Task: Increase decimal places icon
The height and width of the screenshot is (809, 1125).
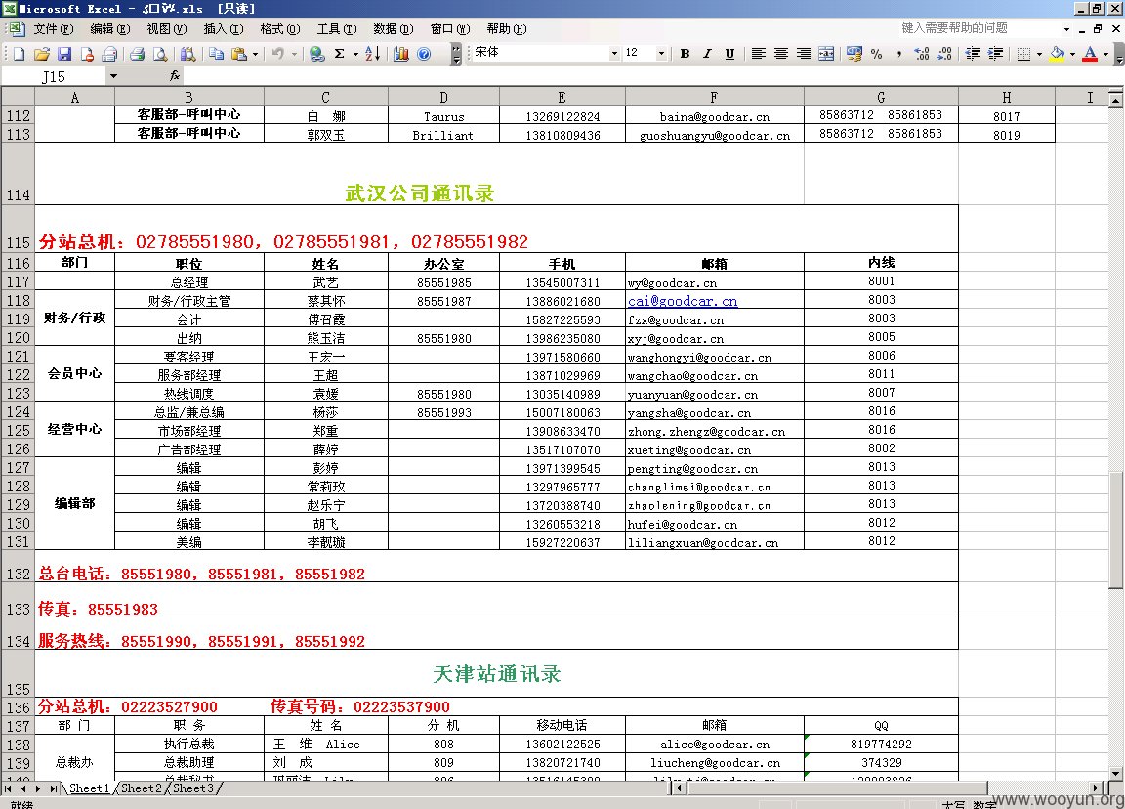Action: 922,54
